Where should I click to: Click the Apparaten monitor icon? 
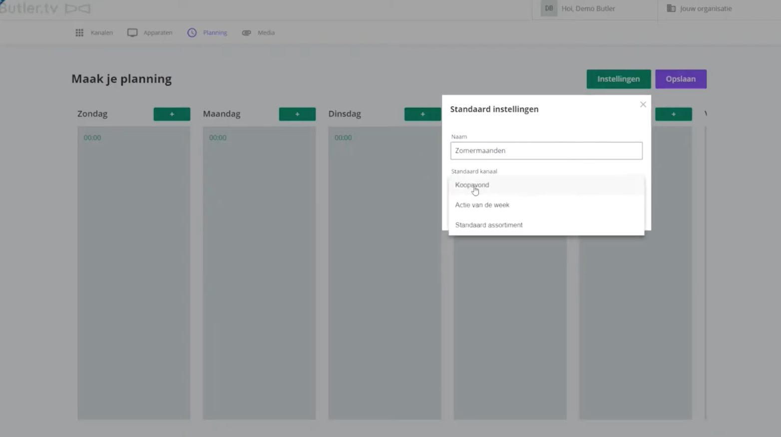click(132, 33)
